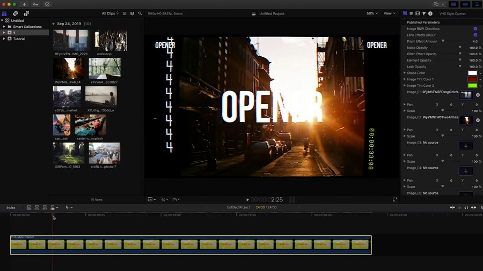Viewport: 483px width, 271px height.
Task: Toggle solo headphones icon
Action: point(466,207)
